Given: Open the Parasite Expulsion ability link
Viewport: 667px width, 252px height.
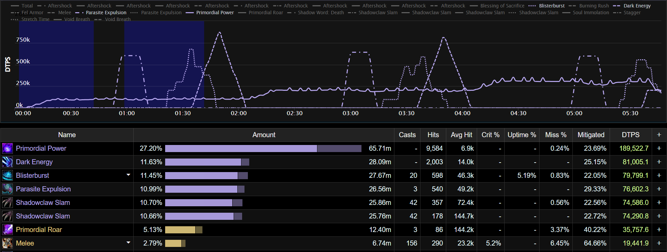Looking at the screenshot, I should point(43,189).
